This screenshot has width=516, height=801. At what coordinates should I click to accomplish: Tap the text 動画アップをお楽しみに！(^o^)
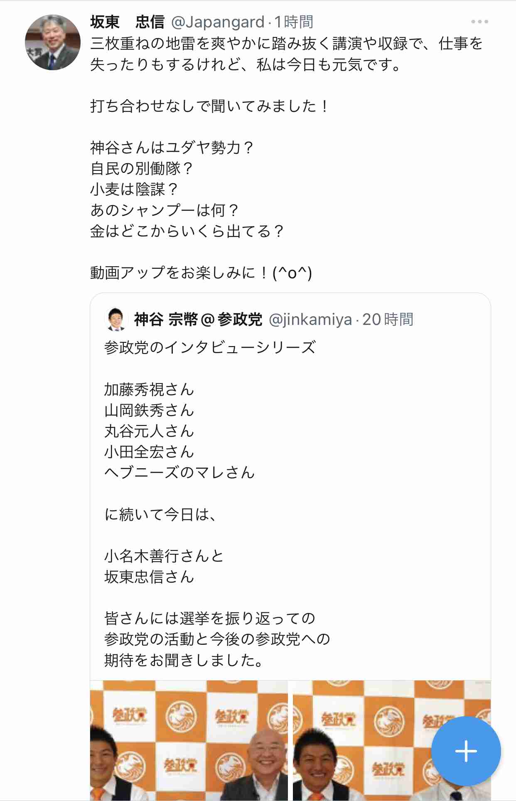click(x=201, y=272)
